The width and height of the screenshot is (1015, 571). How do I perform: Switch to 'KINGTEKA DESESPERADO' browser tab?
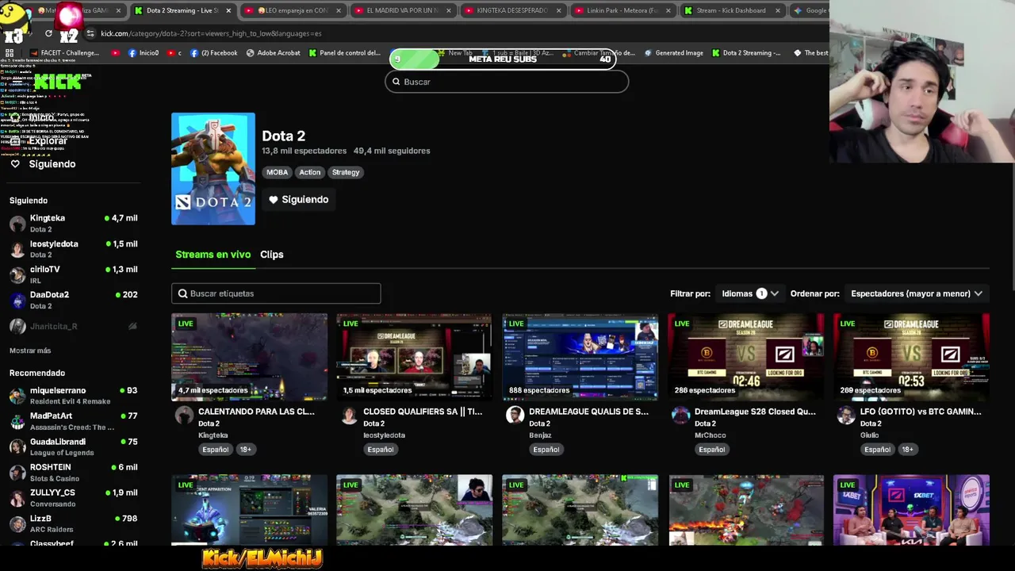point(511,10)
